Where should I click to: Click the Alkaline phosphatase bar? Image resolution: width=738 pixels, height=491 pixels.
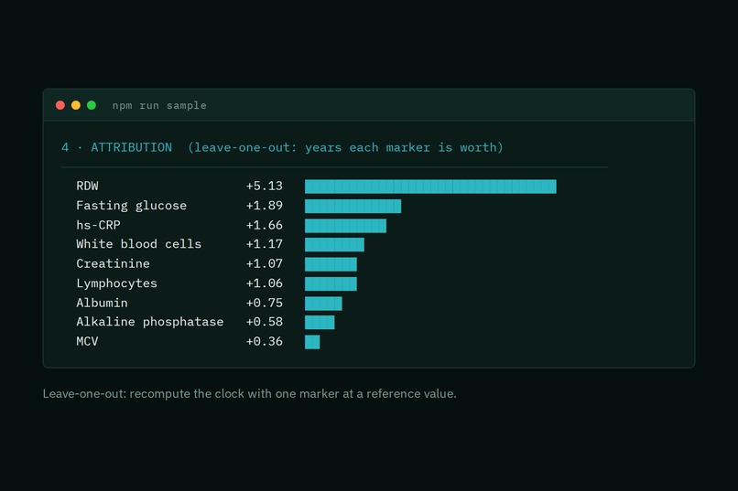point(320,323)
